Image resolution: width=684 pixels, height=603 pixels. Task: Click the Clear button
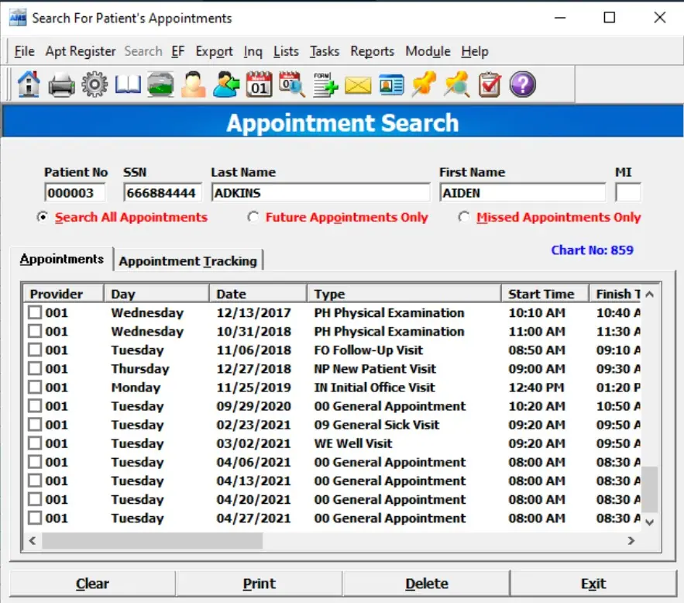click(x=92, y=583)
